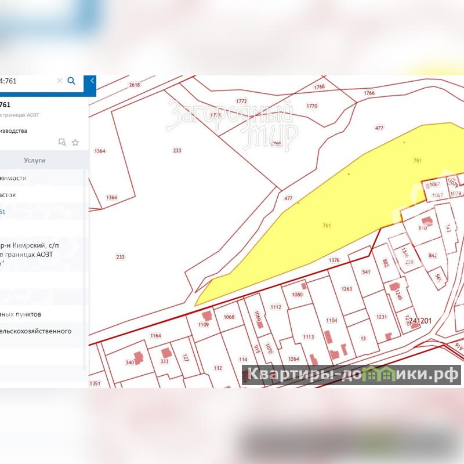Click the cadastral number search field
This screenshot has width=464, height=464.
[x=26, y=81]
